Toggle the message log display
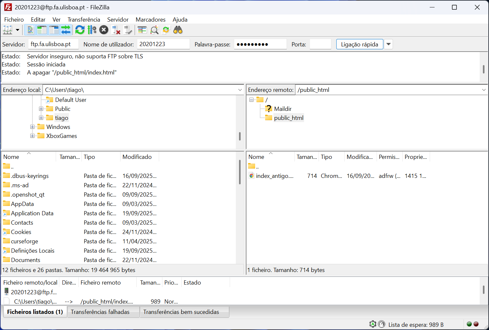 (x=30, y=30)
